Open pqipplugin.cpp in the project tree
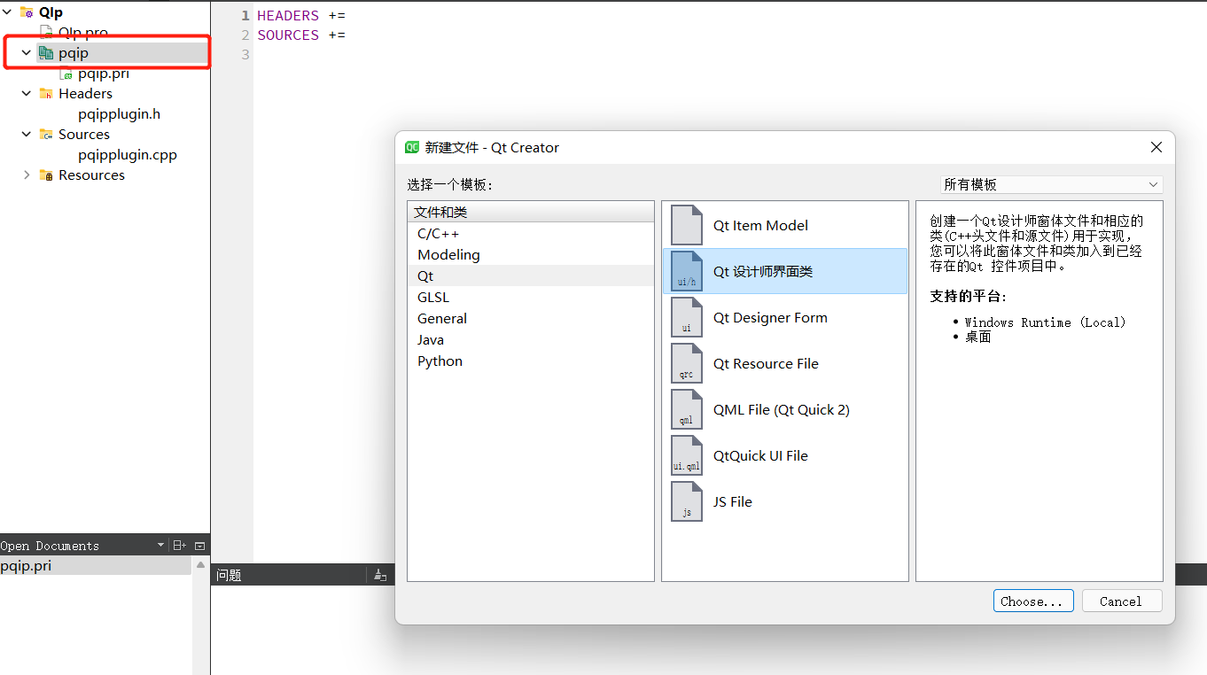Viewport: 1207px width, 675px height. [x=128, y=154]
